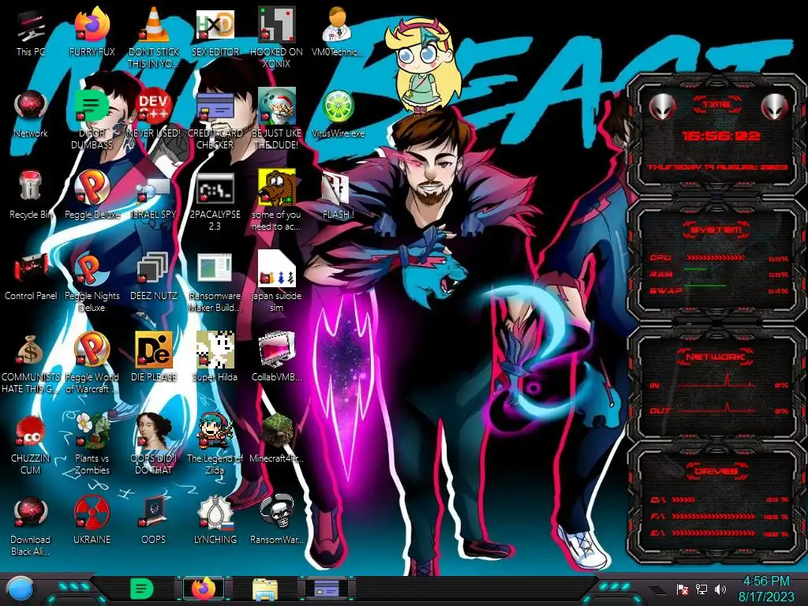The height and width of the screenshot is (606, 808).
Task: Open the volume speaker tray icon
Action: click(x=720, y=589)
